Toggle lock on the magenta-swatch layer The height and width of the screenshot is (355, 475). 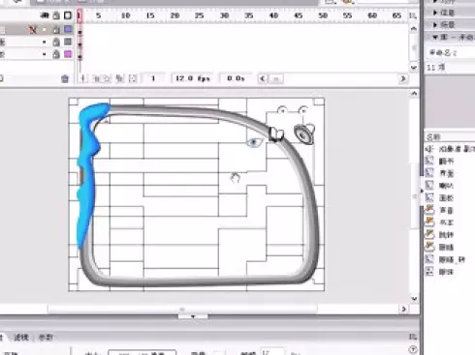click(56, 54)
